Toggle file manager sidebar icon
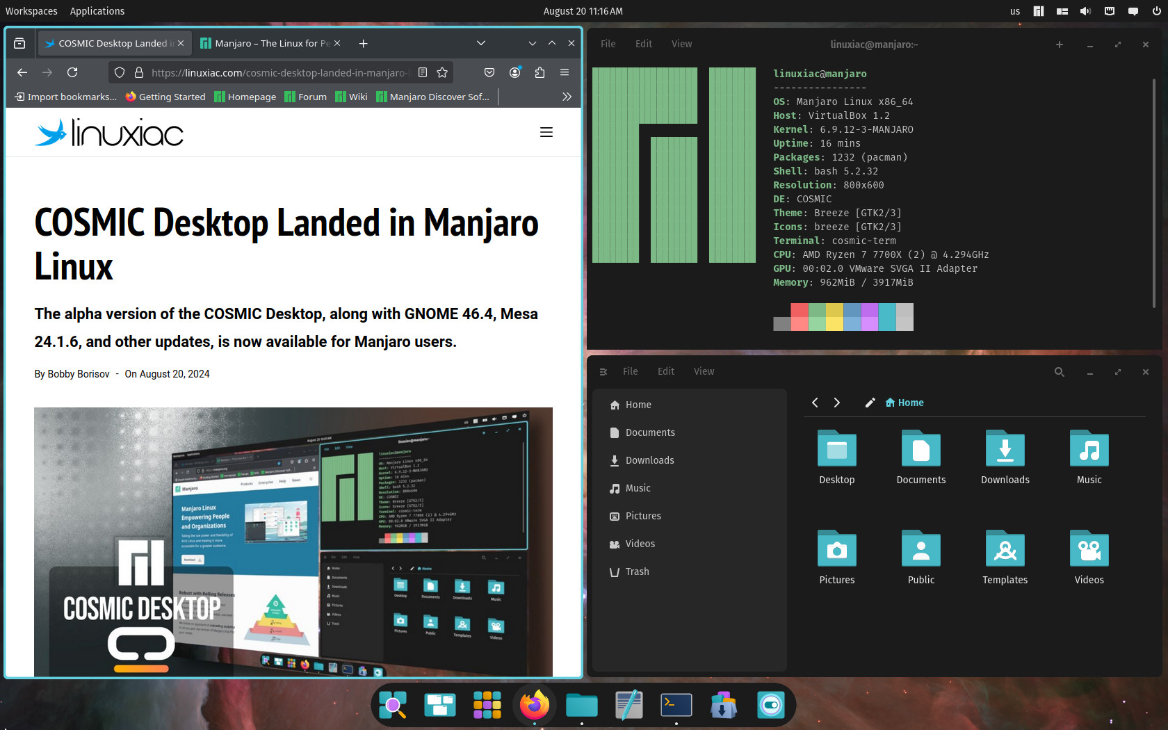1168x730 pixels. coord(603,372)
